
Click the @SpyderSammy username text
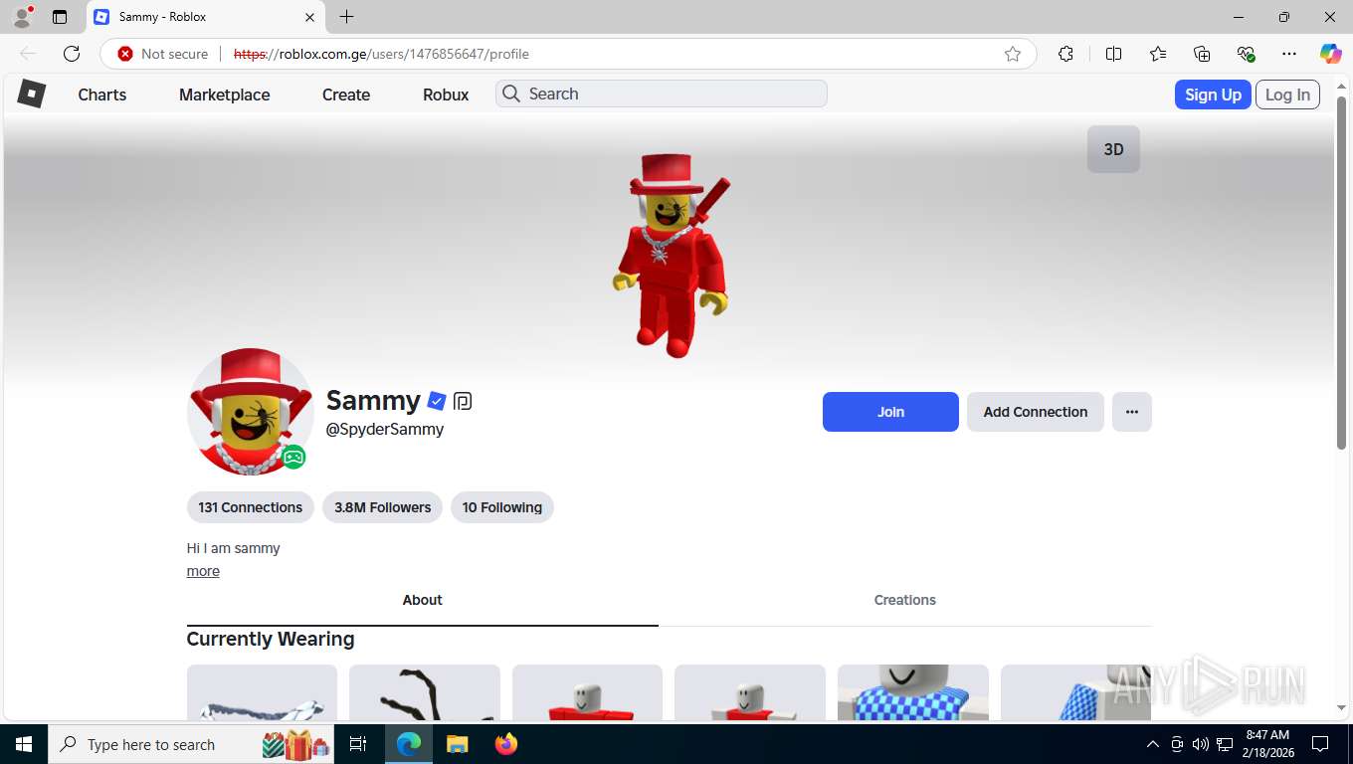(385, 429)
